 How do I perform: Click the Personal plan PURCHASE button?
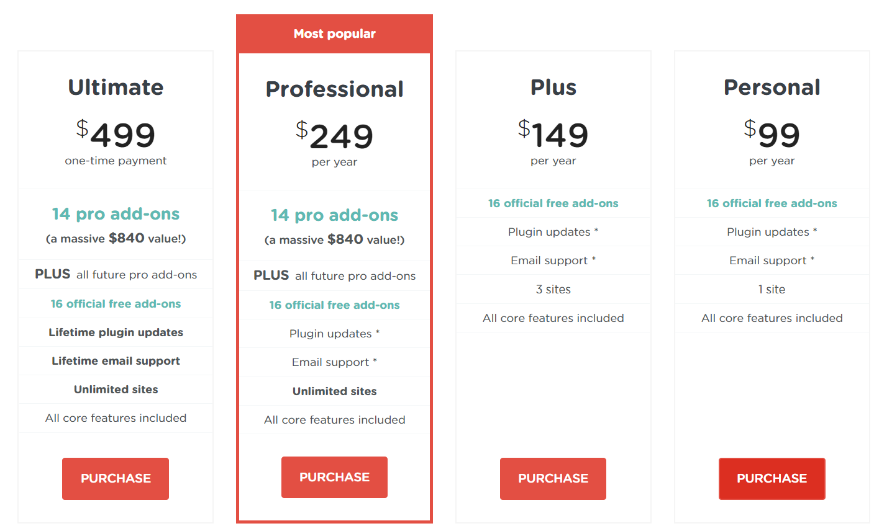(x=772, y=478)
